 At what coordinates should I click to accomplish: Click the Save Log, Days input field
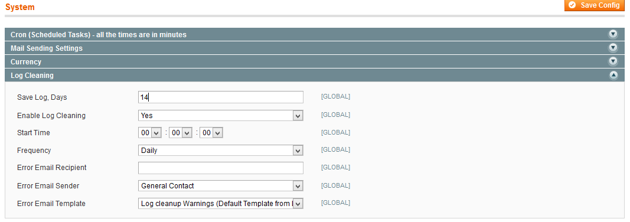pos(221,97)
